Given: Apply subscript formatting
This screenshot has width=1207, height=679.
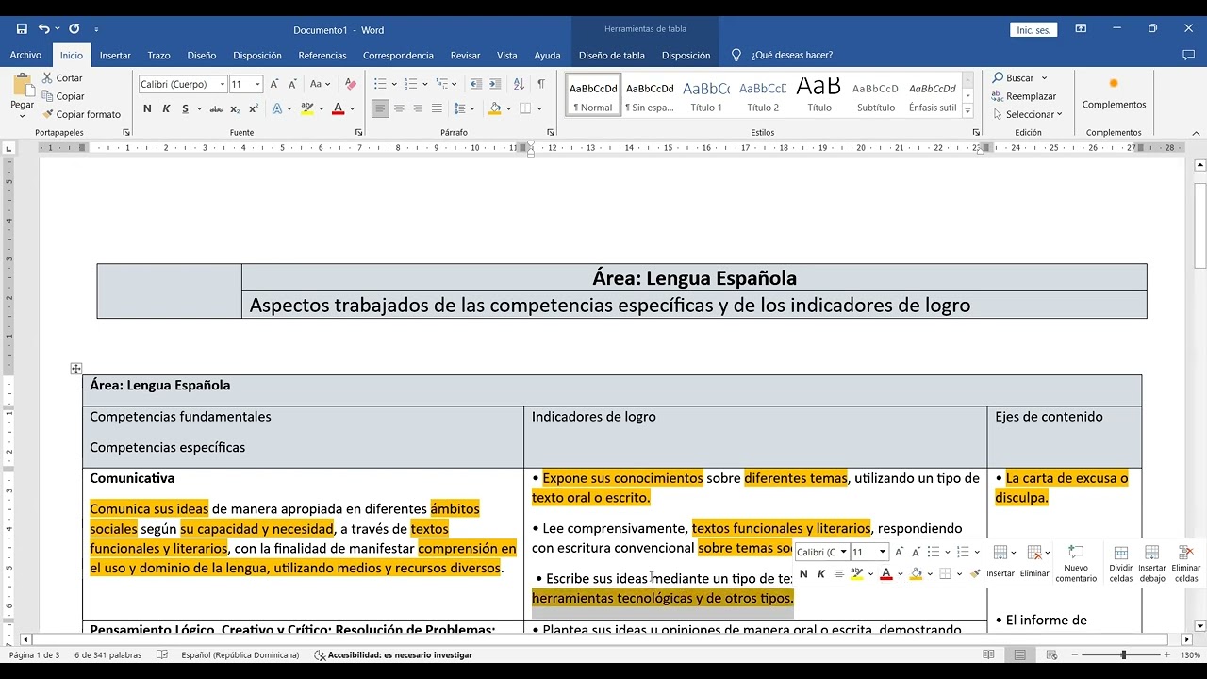Looking at the screenshot, I should coord(236,108).
